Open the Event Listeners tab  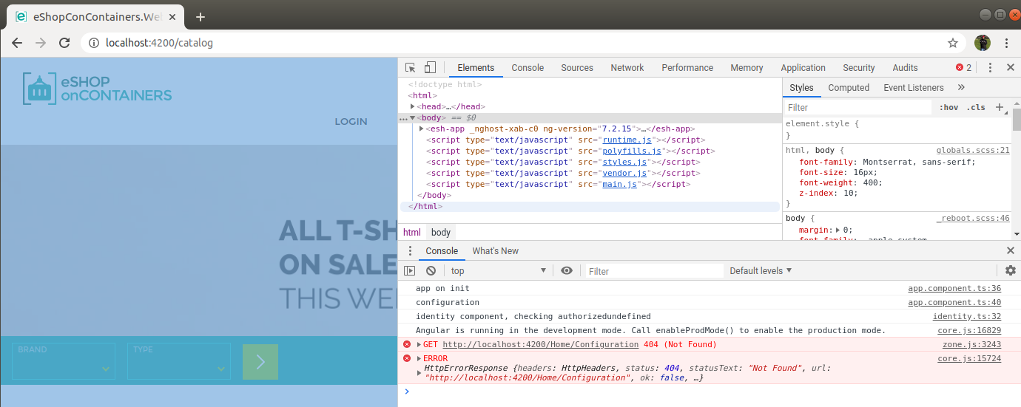point(914,88)
